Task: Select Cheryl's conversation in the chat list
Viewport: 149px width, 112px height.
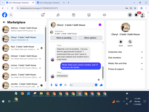Action: point(22,39)
